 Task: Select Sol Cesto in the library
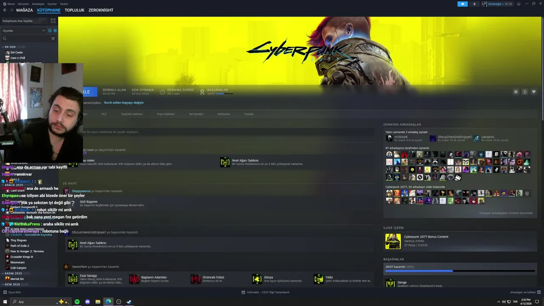coord(16,52)
